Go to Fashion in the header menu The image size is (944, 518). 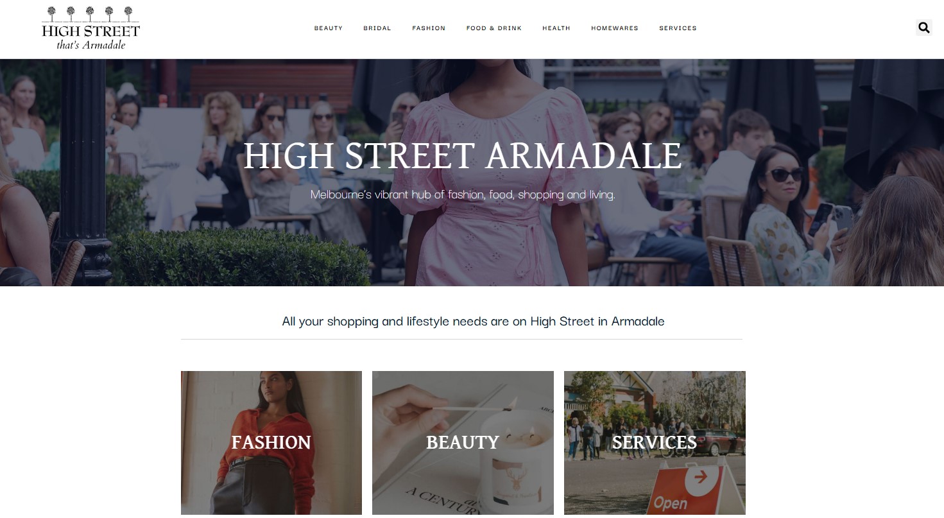click(429, 28)
